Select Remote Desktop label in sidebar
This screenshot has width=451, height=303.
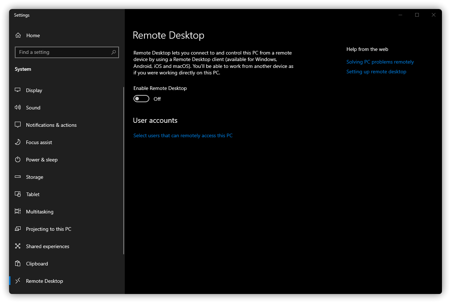tap(44, 281)
